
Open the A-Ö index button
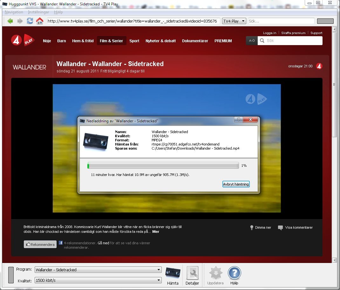(x=252, y=41)
